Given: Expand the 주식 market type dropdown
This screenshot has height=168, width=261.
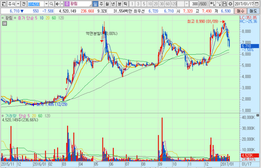Looking at the screenshot, I should [18, 4].
